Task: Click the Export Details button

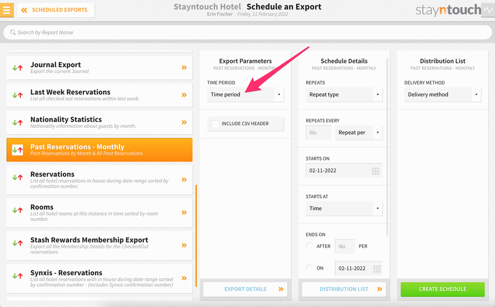Action: tap(245, 289)
